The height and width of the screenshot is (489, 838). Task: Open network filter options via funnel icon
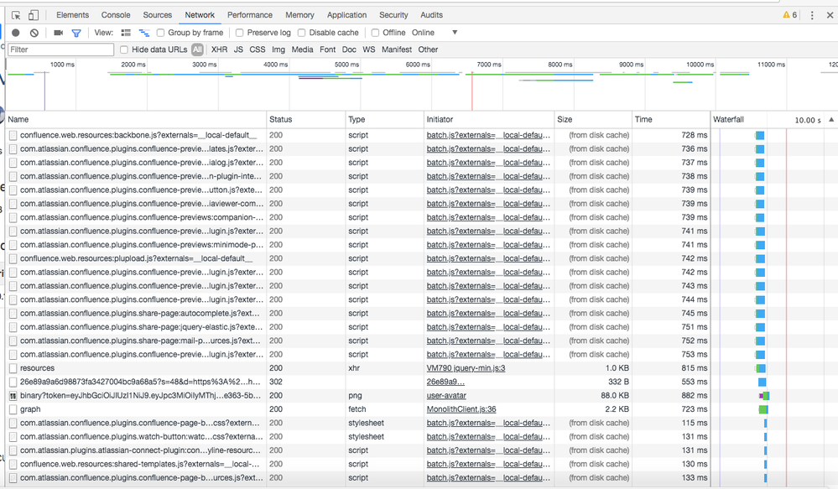point(76,32)
